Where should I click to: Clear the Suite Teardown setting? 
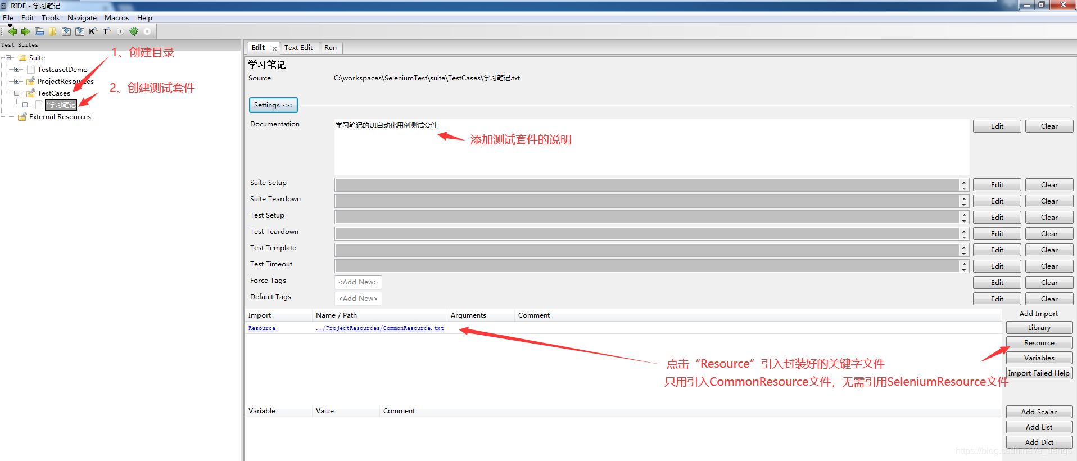pos(1049,201)
